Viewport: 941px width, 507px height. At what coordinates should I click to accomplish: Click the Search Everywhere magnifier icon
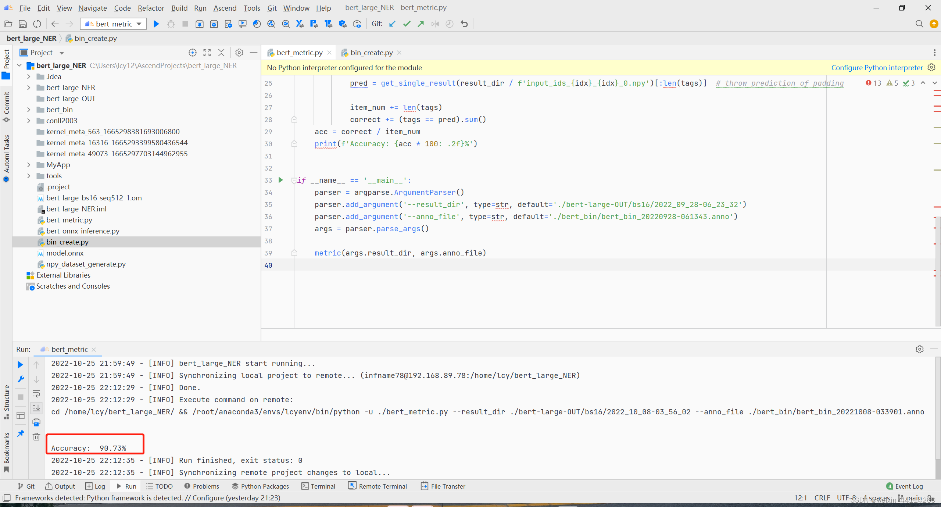coord(919,24)
